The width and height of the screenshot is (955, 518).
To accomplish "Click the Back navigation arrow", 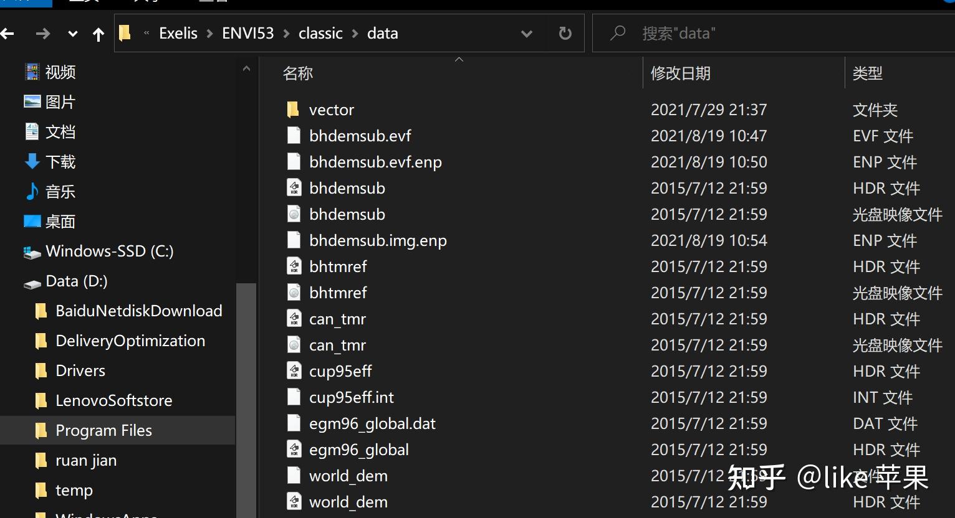I will 7,34.
